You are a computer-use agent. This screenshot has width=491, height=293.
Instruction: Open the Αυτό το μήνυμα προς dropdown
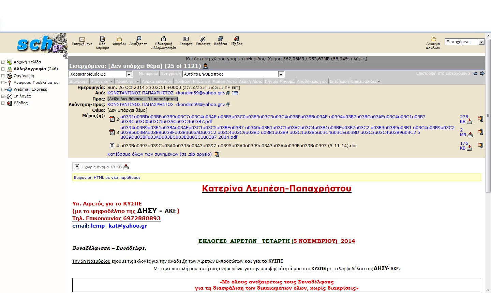(x=281, y=74)
